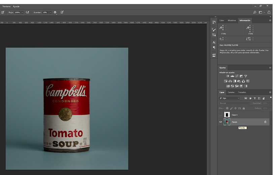Viewport: 276px width, 175px height.
Task: Toggle pressure for opacity icon in options bar
Action: 3,12
